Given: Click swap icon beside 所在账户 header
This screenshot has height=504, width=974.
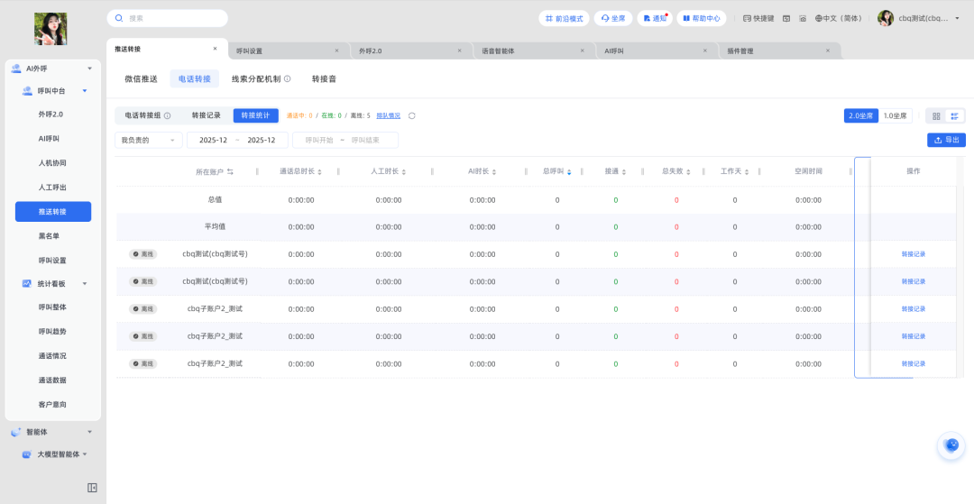Looking at the screenshot, I should tap(230, 171).
